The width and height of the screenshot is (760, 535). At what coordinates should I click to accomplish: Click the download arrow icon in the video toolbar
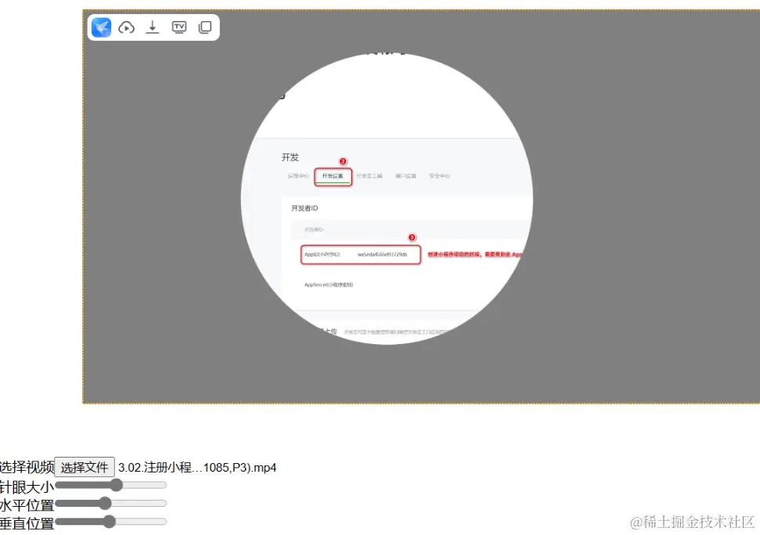[x=153, y=27]
